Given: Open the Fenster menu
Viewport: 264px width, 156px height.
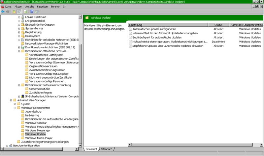Looking at the screenshot, I should click(x=55, y=7).
